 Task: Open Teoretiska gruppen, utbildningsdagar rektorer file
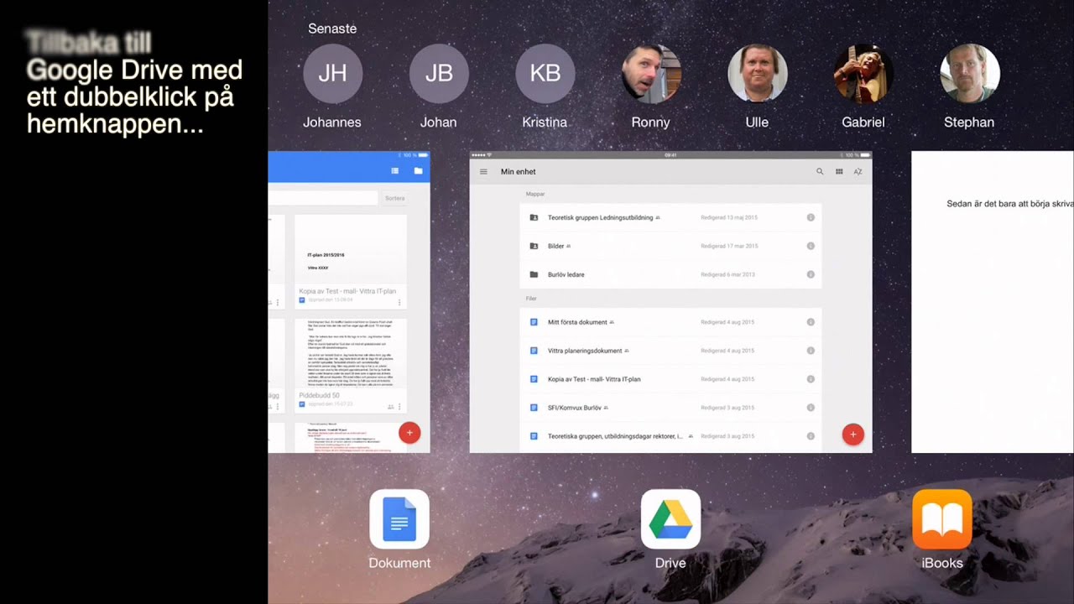click(670, 436)
